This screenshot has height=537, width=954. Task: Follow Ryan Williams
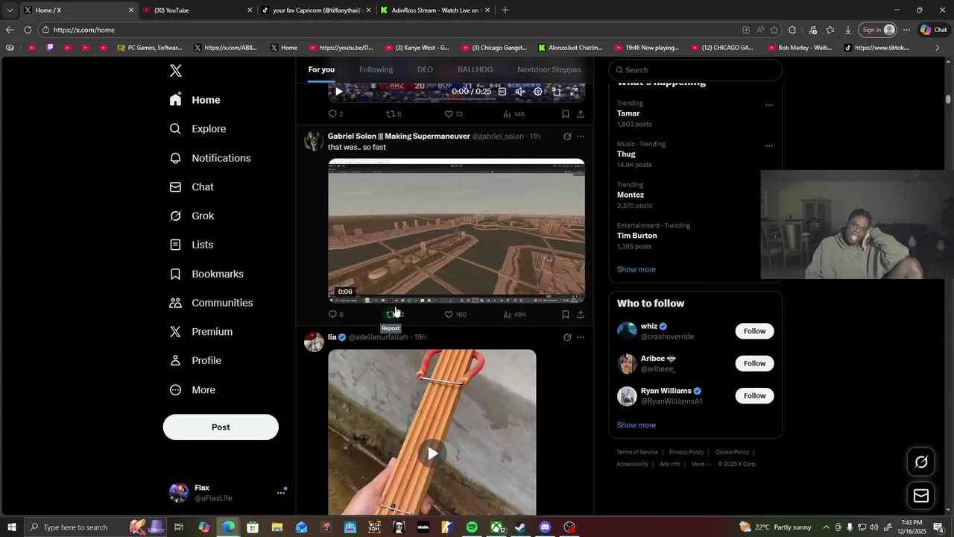(754, 396)
